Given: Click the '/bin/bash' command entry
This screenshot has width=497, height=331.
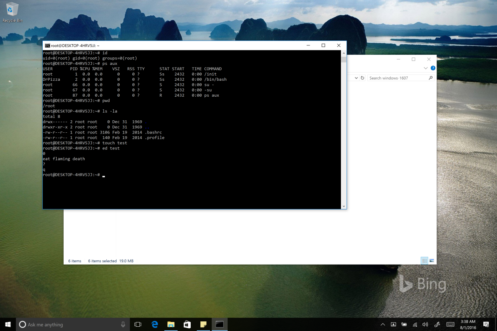Looking at the screenshot, I should [x=215, y=79].
